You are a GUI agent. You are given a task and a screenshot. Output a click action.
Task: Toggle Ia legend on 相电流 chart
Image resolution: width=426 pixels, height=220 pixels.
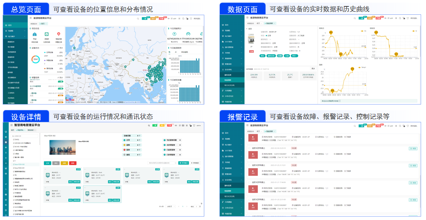415,31
